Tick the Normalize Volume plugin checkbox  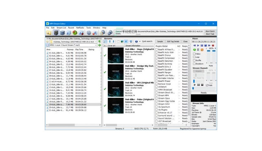[157, 78]
